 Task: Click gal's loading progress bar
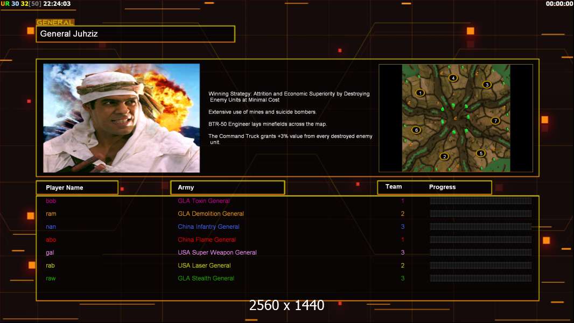481,252
